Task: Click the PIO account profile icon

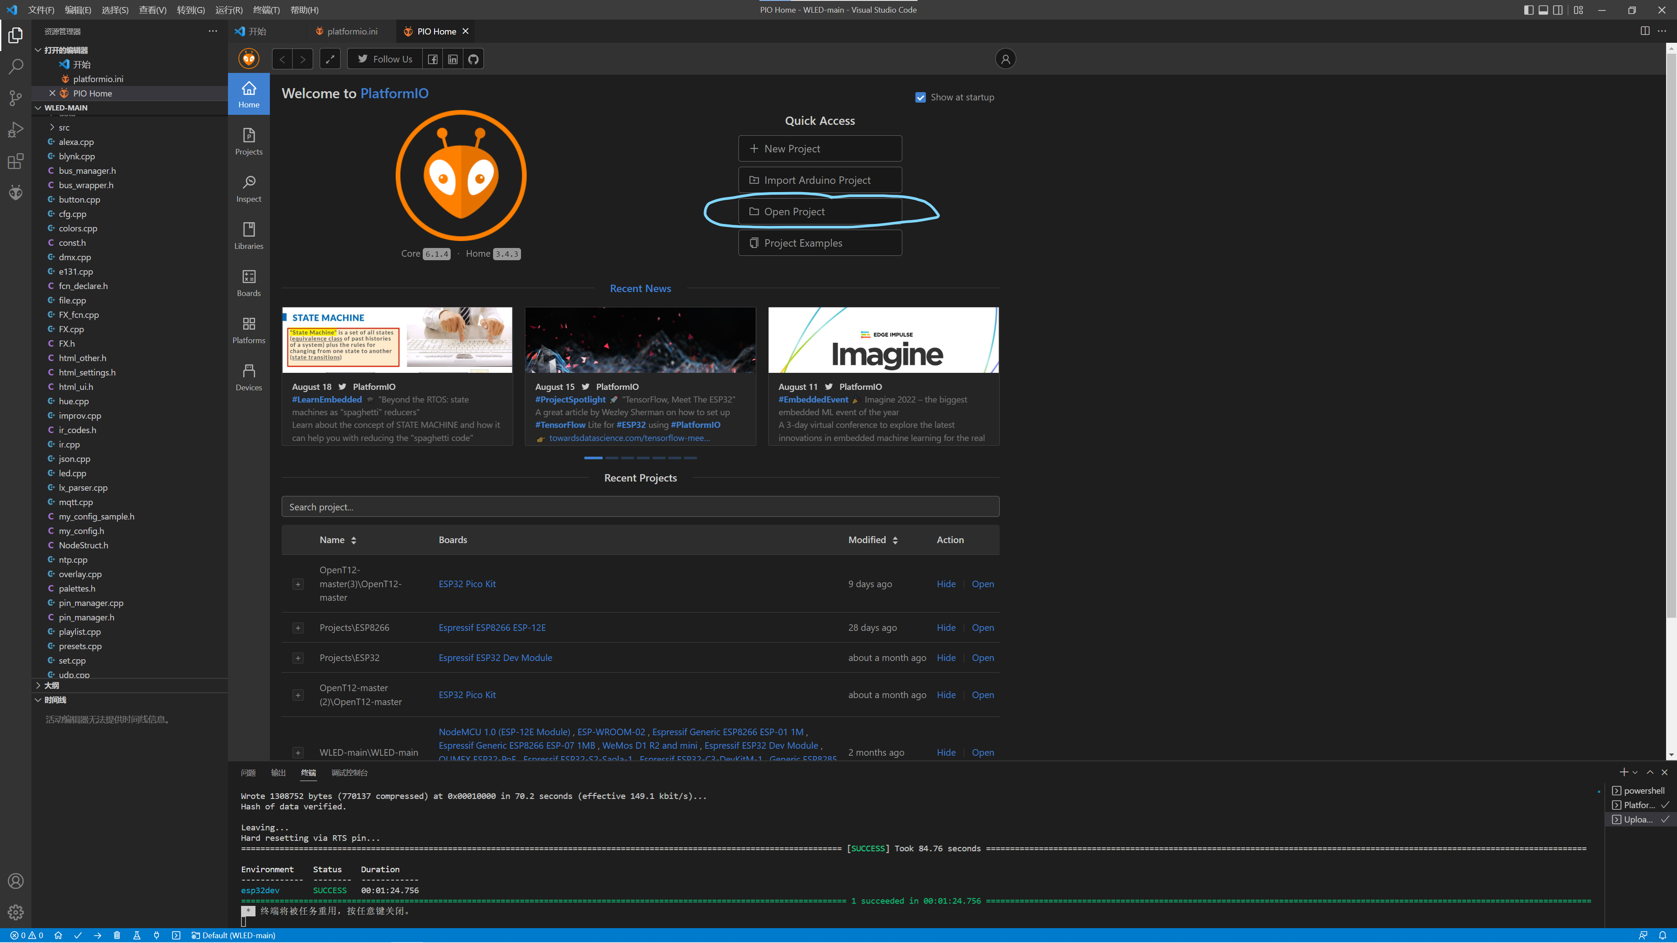Action: [x=1005, y=59]
